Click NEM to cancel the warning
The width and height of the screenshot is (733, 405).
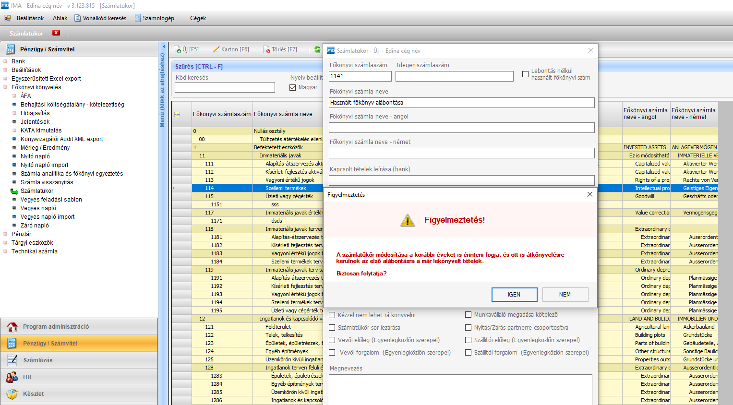point(565,295)
